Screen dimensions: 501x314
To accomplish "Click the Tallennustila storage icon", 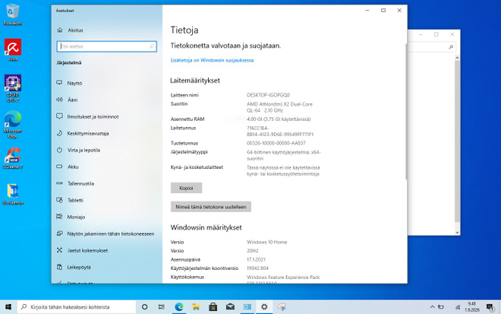I will pyautogui.click(x=59, y=183).
